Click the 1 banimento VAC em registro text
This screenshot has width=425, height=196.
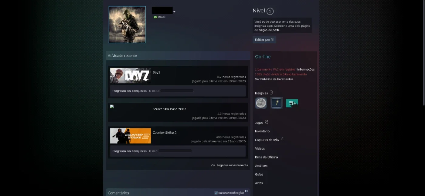pos(275,69)
